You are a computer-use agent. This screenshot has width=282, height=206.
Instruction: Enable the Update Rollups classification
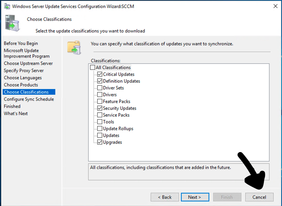100,129
